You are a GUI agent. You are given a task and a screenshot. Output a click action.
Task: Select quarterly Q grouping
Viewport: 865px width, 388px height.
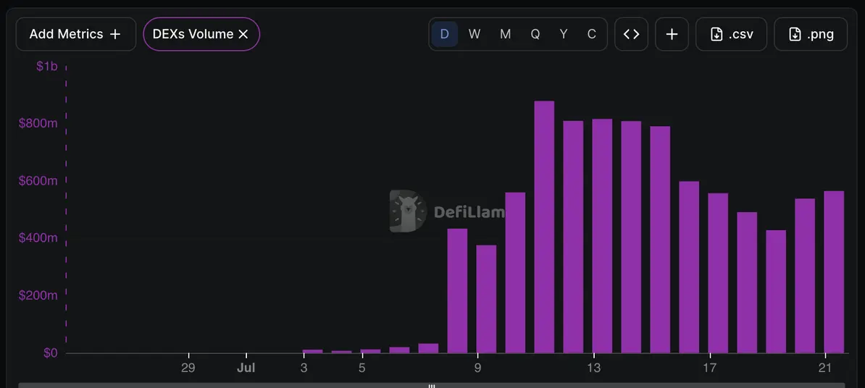tap(535, 34)
